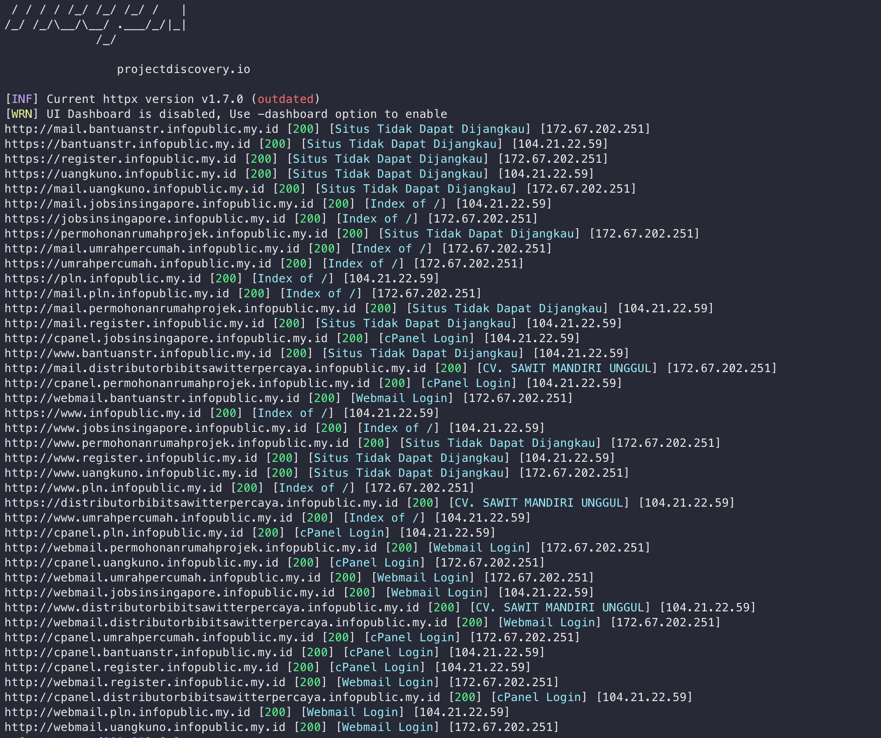Click the red 'outdated' version label

tap(285, 99)
